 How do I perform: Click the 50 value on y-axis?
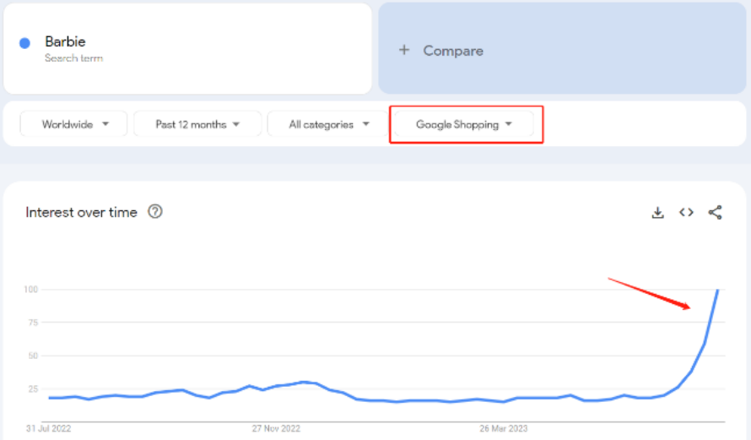(x=31, y=356)
